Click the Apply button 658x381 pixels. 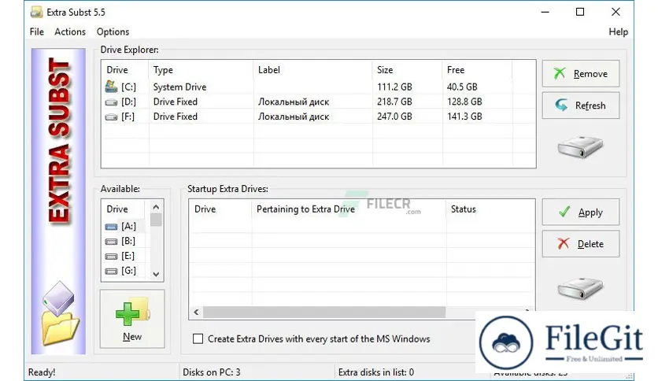click(580, 213)
